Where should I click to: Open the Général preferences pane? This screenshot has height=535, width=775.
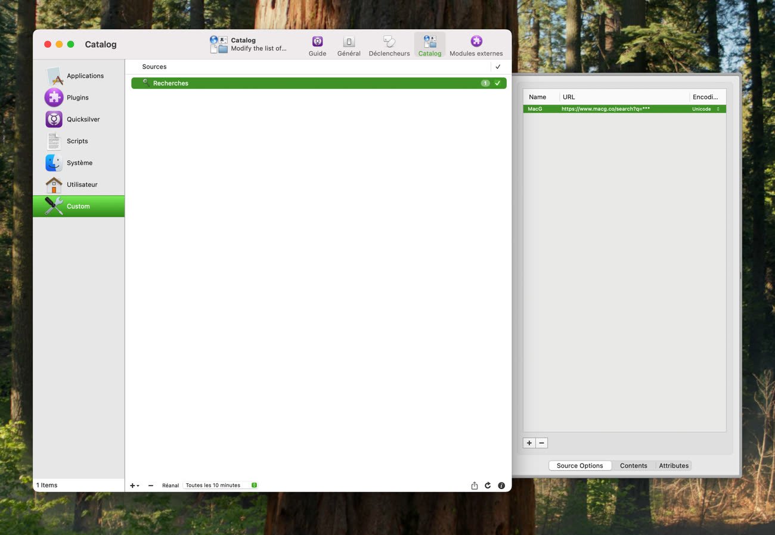click(x=349, y=46)
